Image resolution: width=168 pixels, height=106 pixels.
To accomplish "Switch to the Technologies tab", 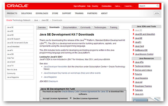I will 100,27.
